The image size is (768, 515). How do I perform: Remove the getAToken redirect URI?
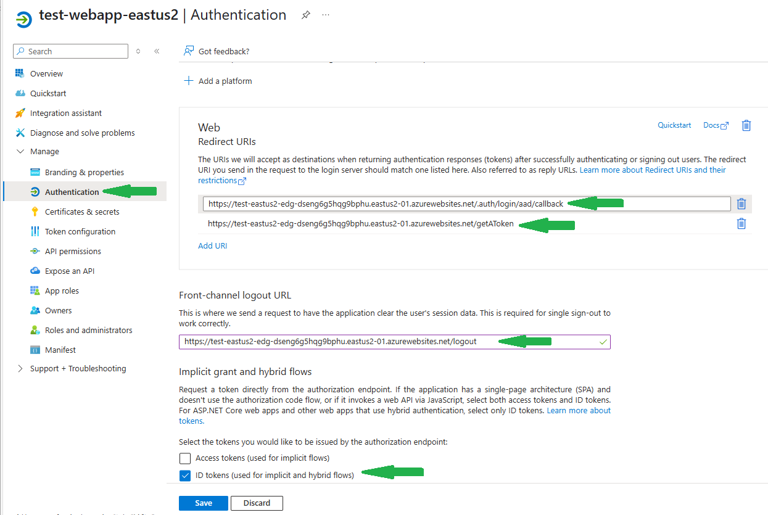[741, 223]
